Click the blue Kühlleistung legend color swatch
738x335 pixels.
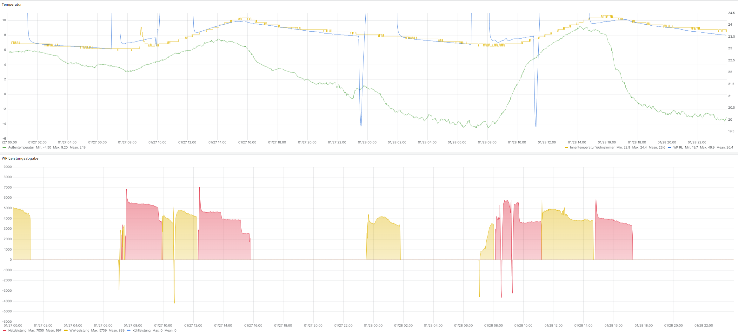(x=129, y=331)
